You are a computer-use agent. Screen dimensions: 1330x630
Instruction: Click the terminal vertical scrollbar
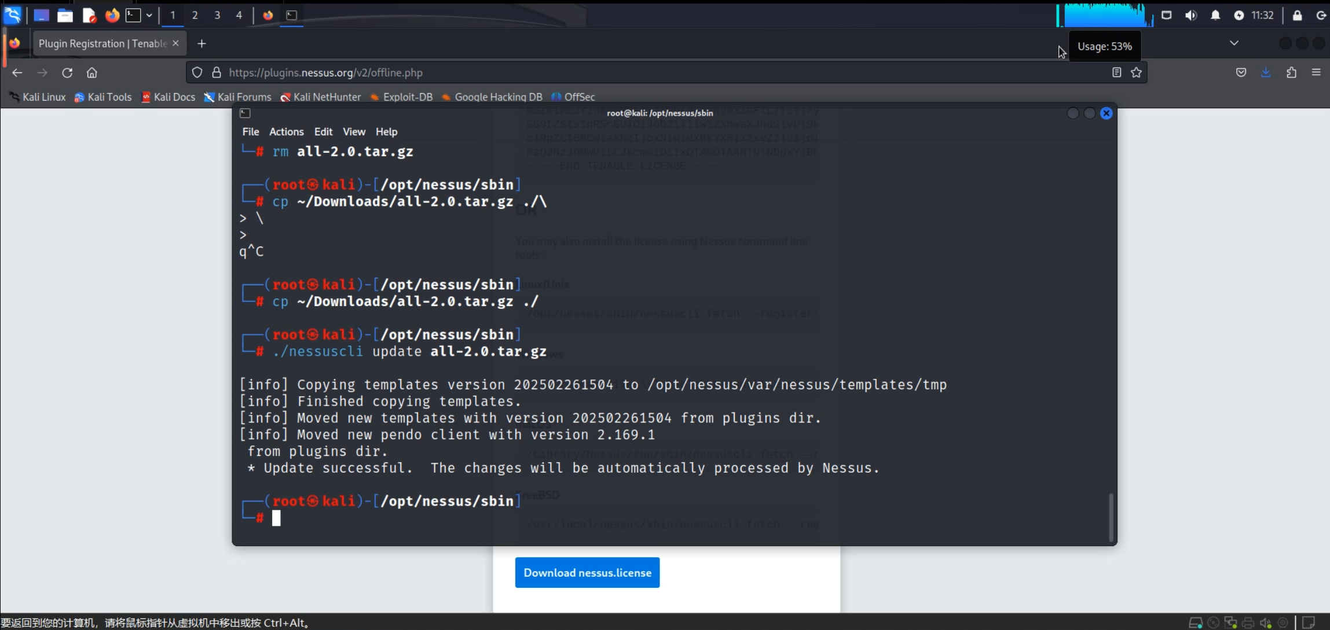coord(1111,517)
